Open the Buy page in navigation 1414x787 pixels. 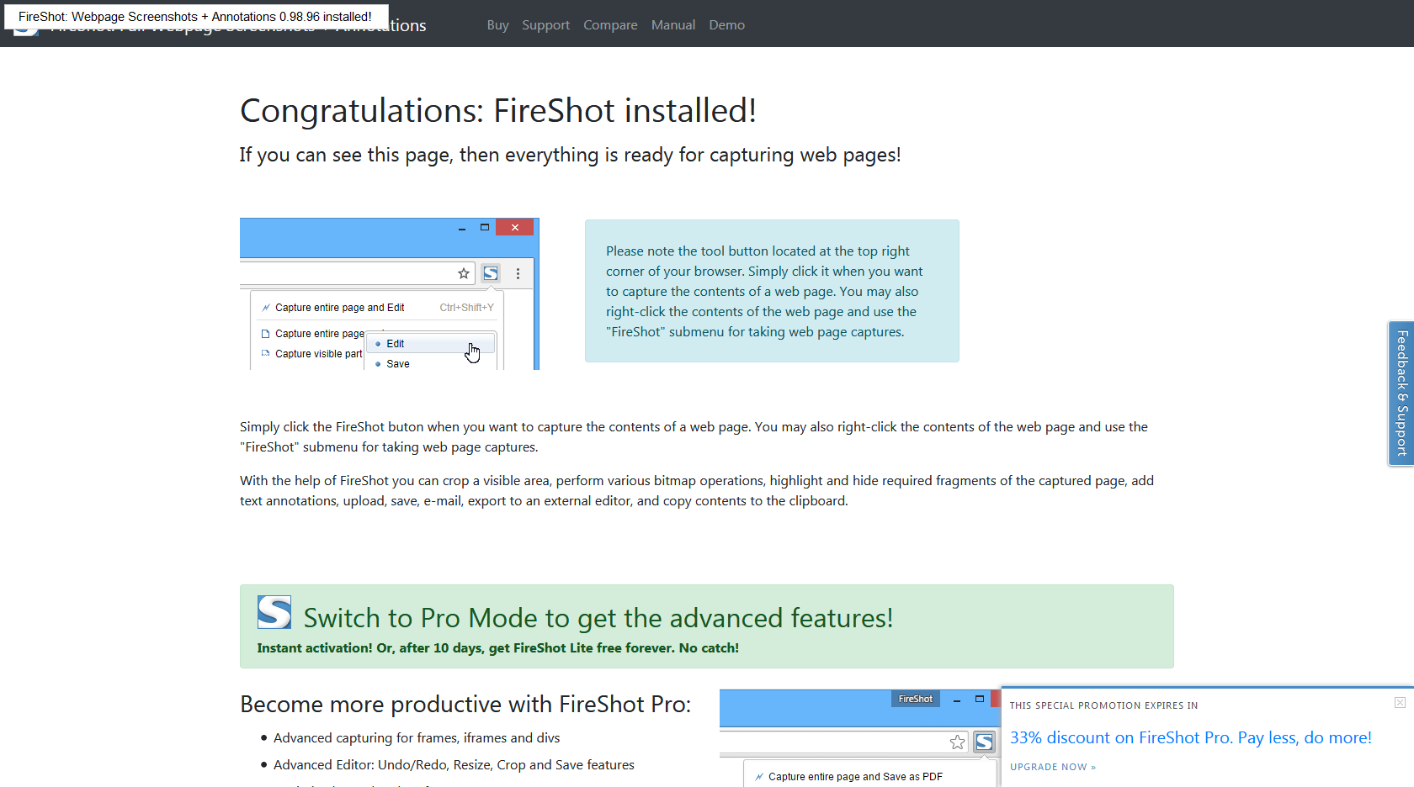(x=497, y=25)
